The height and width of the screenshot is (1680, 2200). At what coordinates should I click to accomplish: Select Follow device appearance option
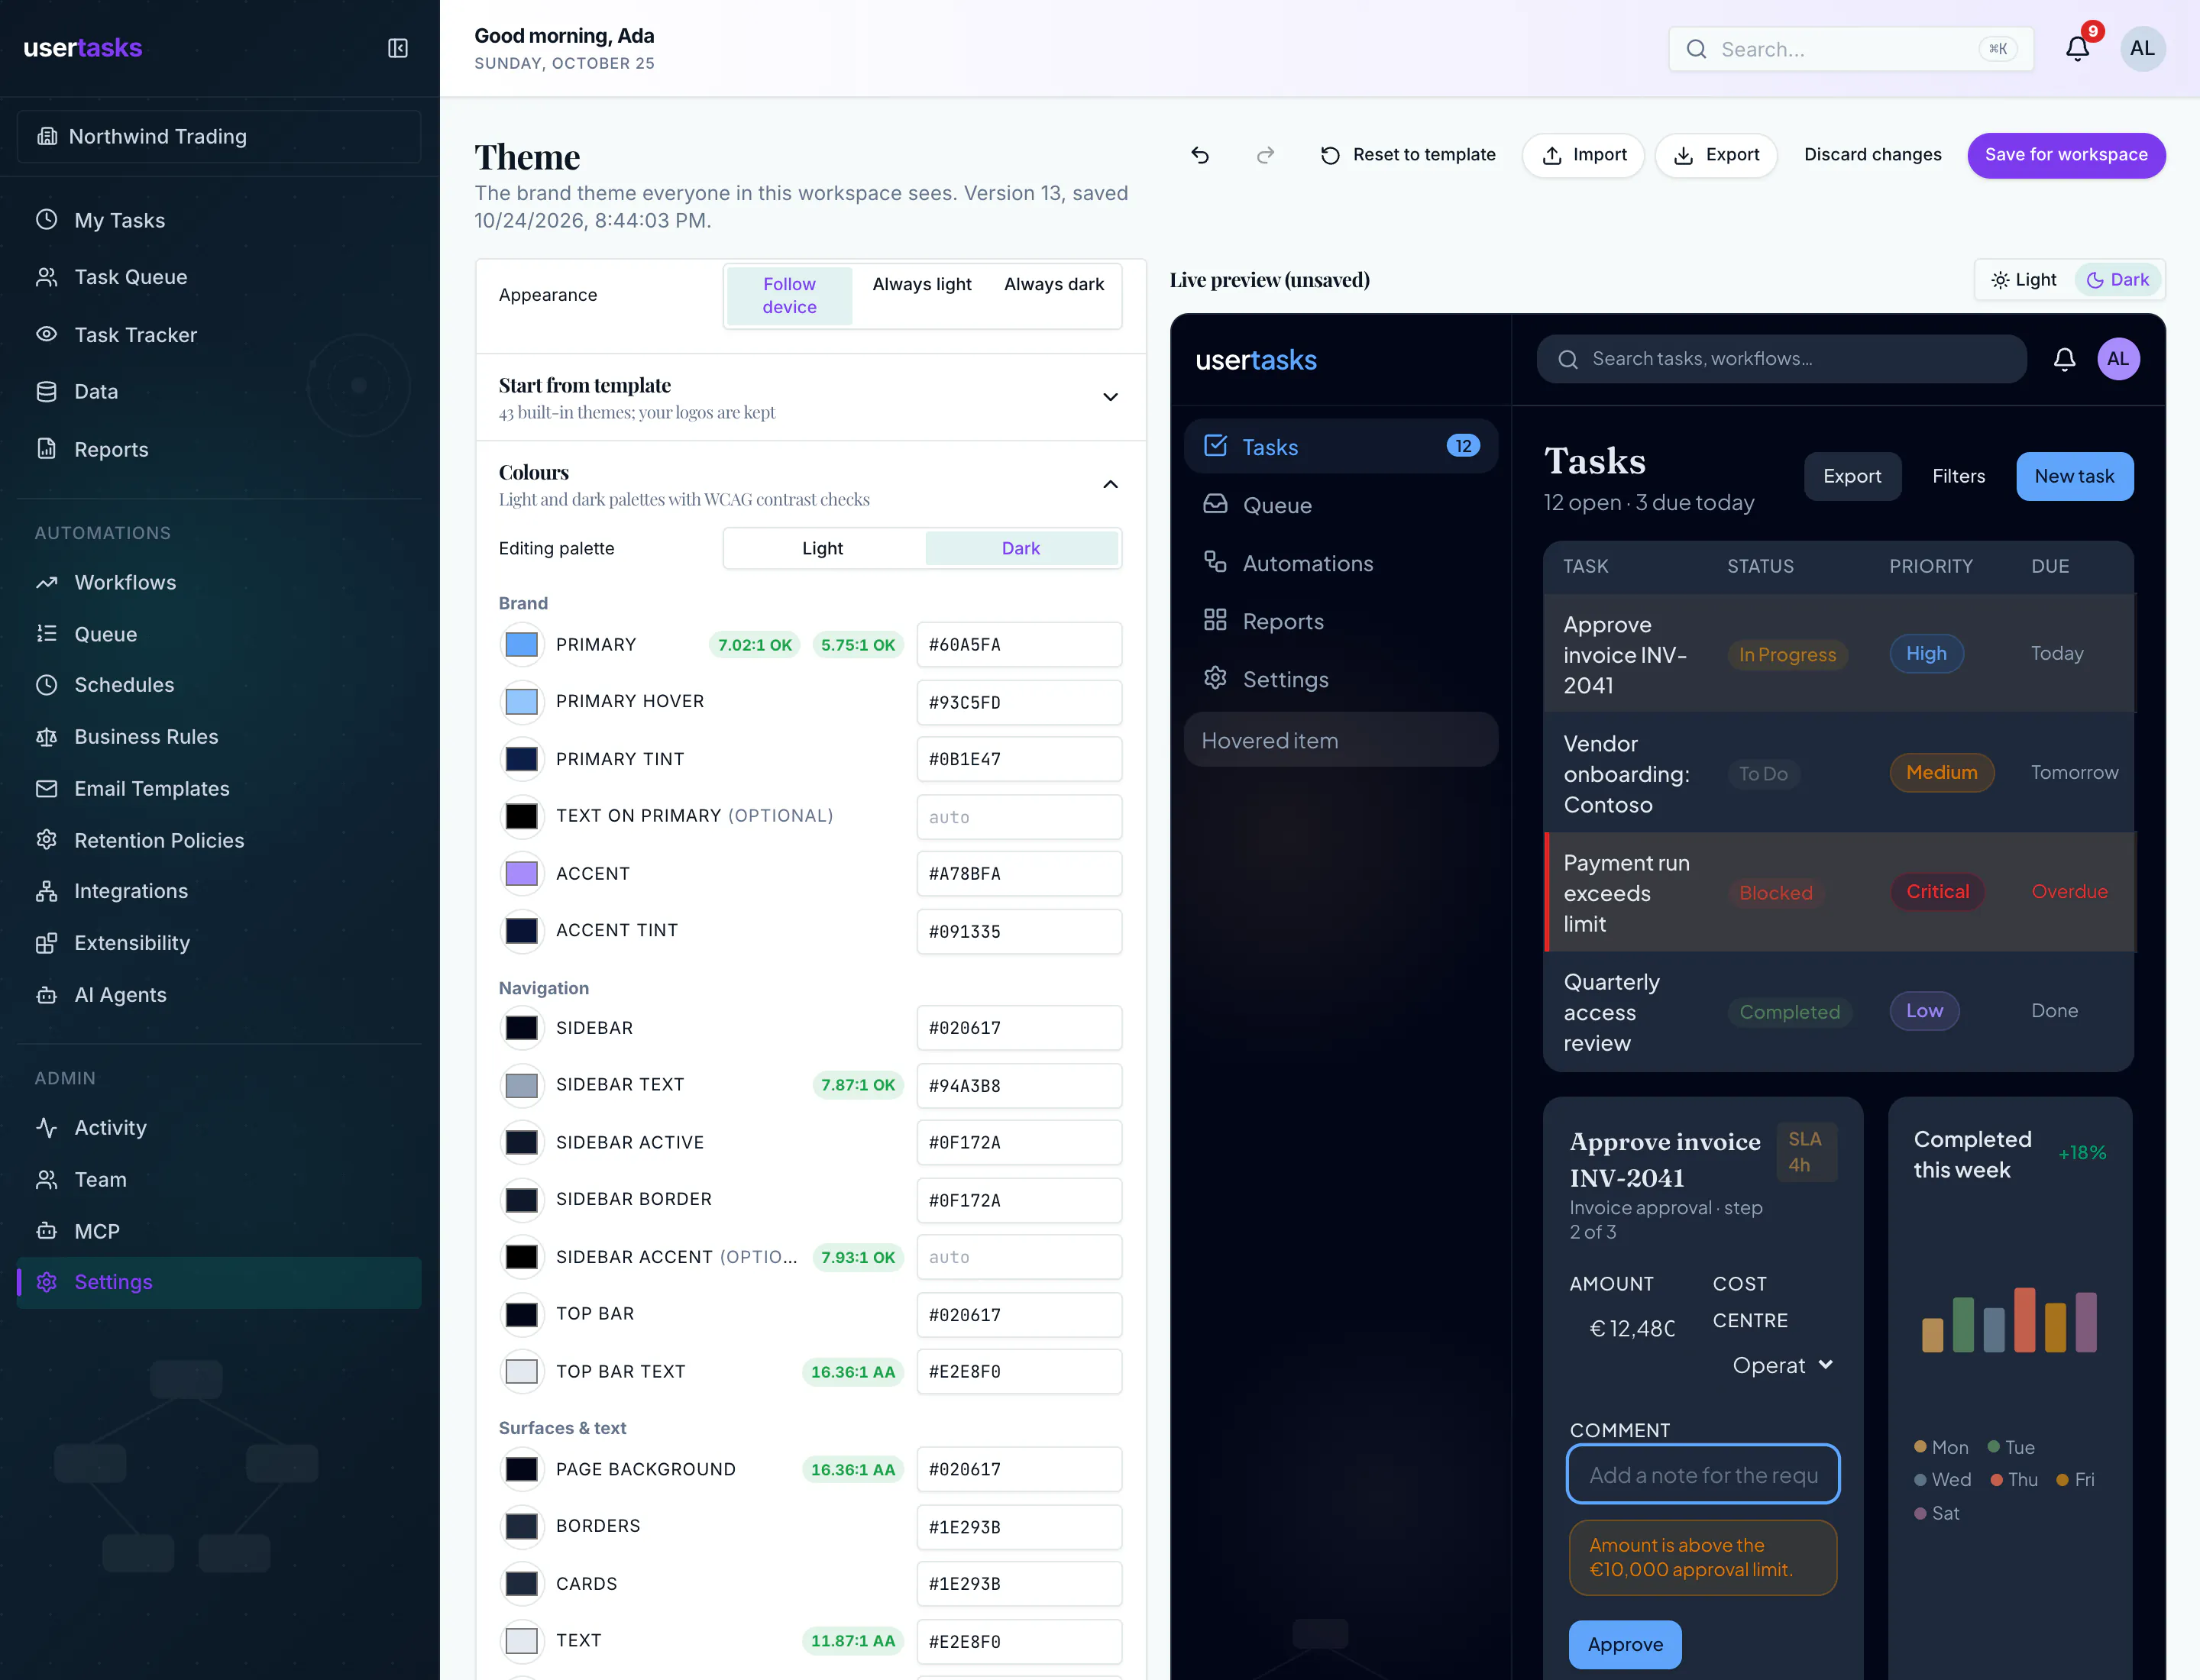(789, 295)
